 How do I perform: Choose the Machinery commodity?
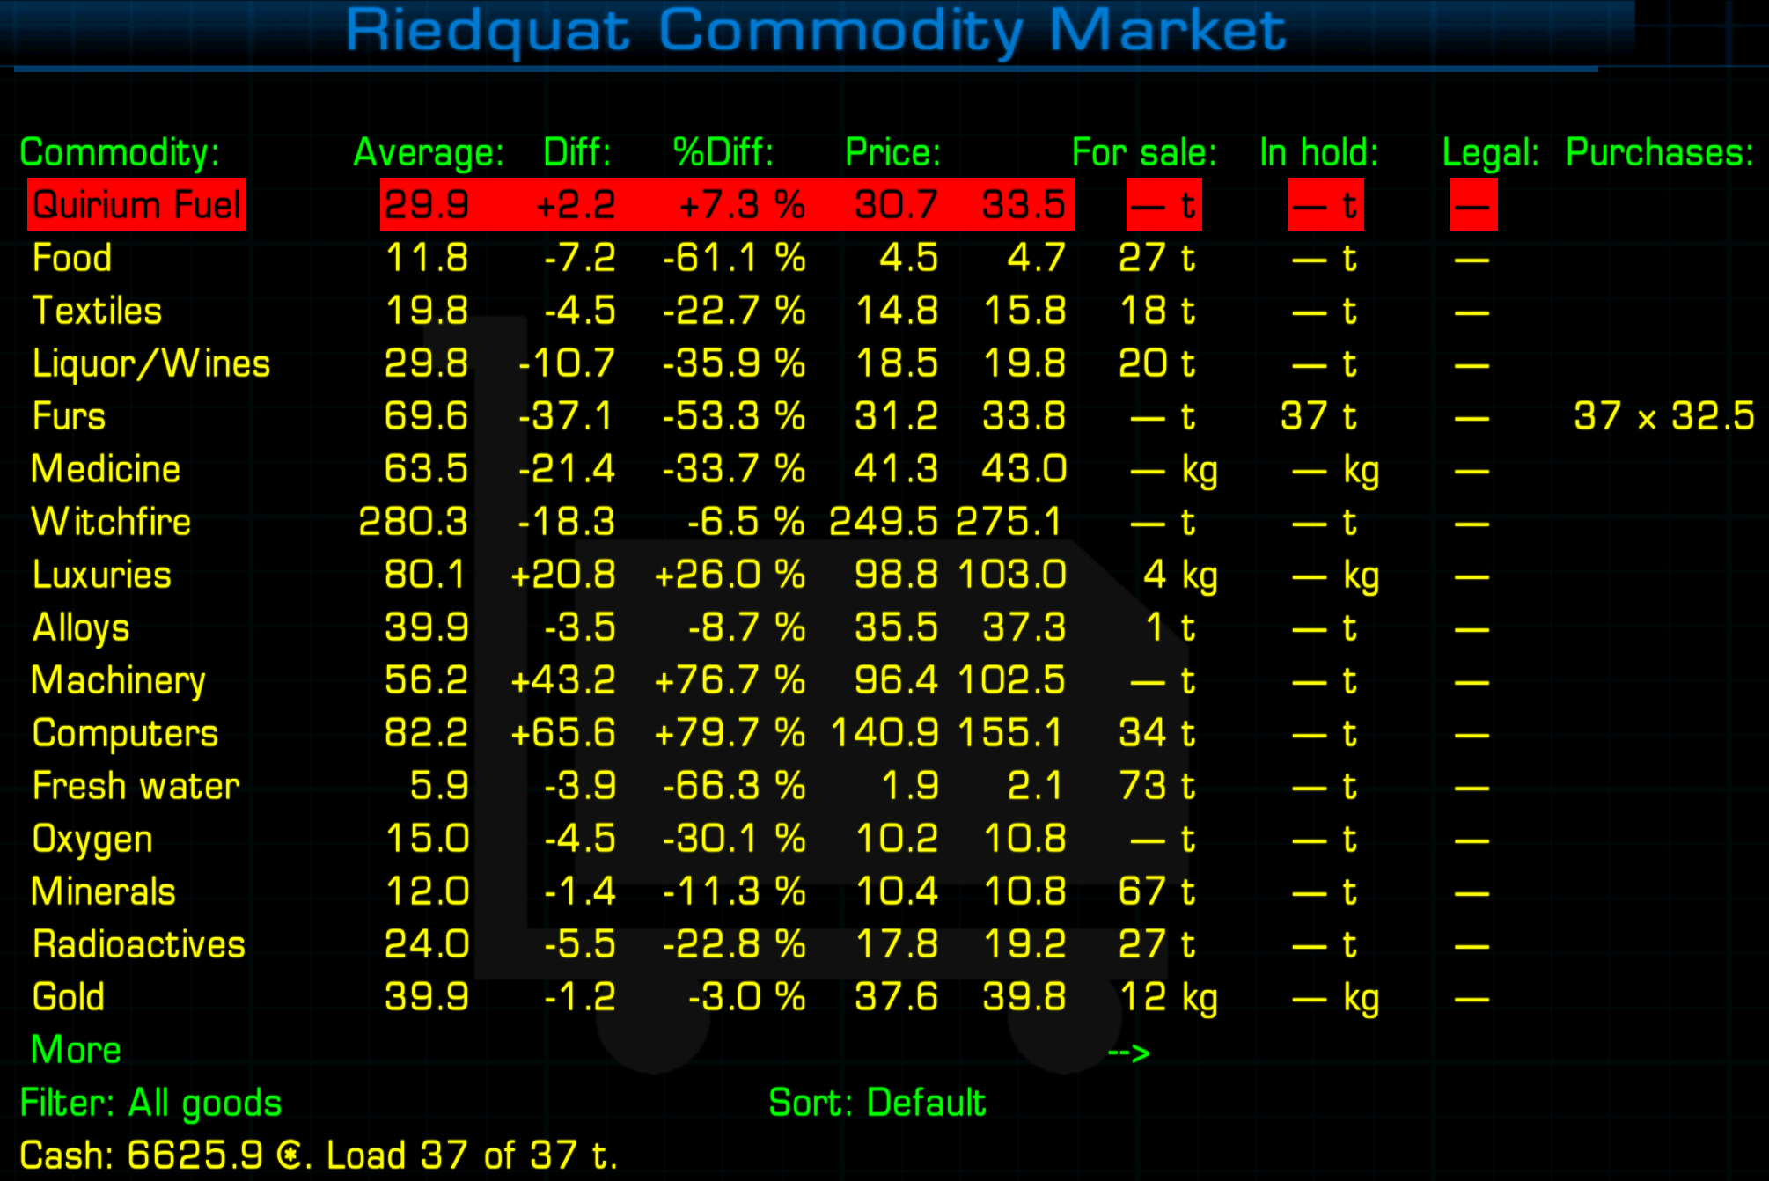click(118, 680)
